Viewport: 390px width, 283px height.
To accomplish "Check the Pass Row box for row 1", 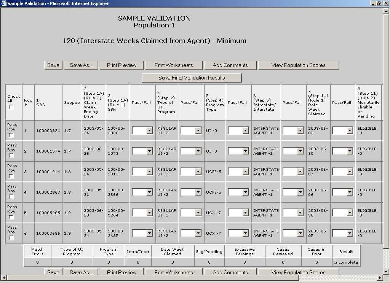I will click(x=11, y=135).
